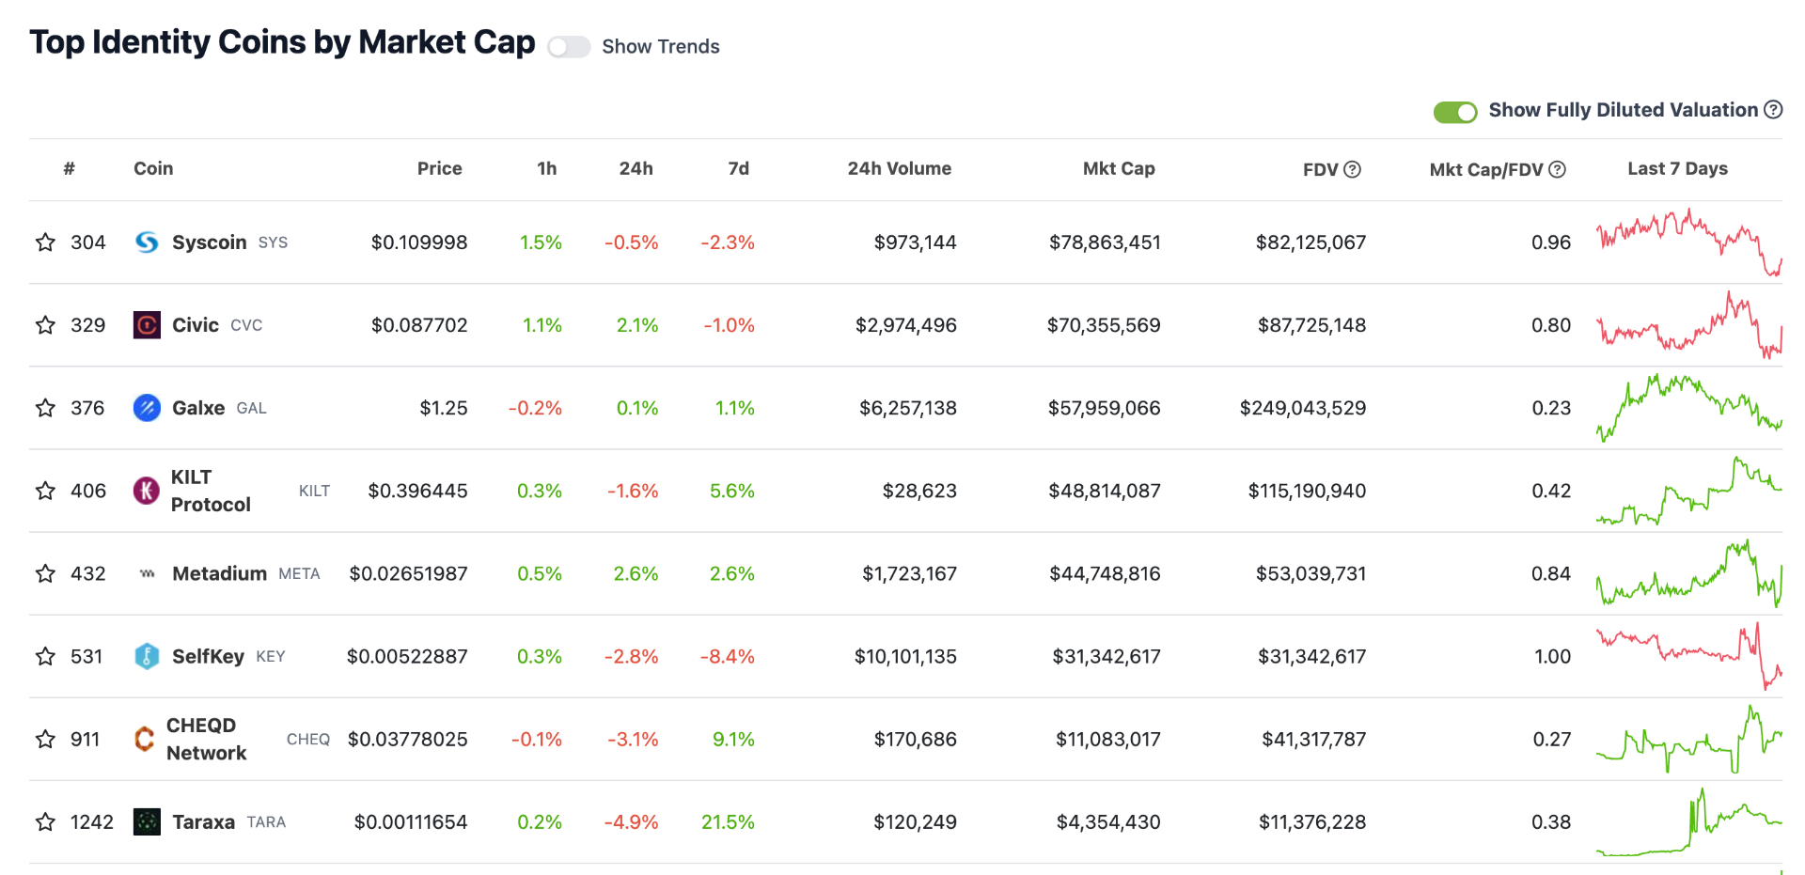Image resolution: width=1805 pixels, height=875 pixels.
Task: View KILT Protocol 7-day sparkline
Action: 1688,491
